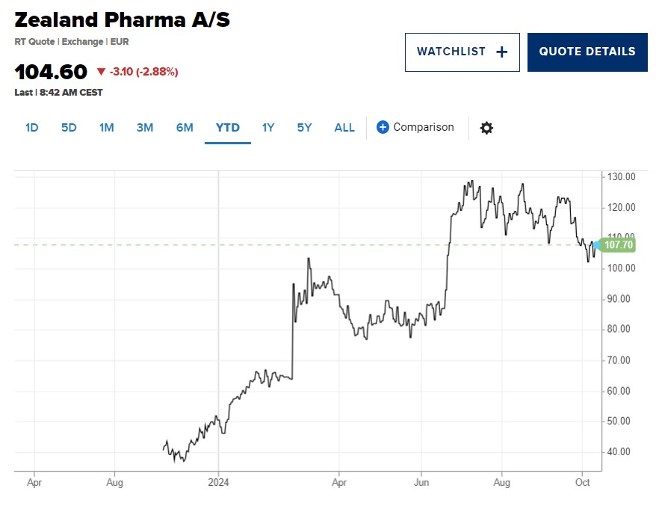Click the blue plus Comparison icon

[383, 127]
